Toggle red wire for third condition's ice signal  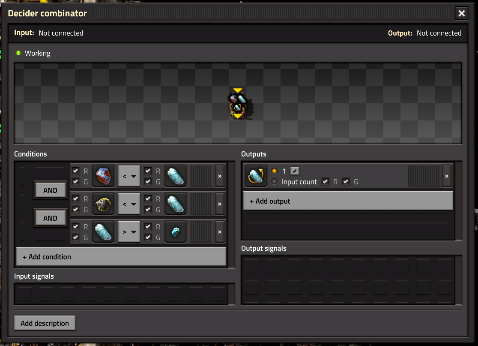coord(148,226)
